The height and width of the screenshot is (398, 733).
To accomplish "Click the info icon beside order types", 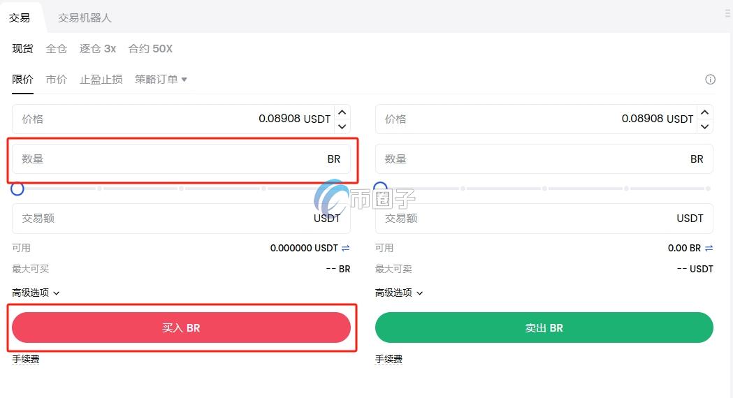I will [x=710, y=80].
